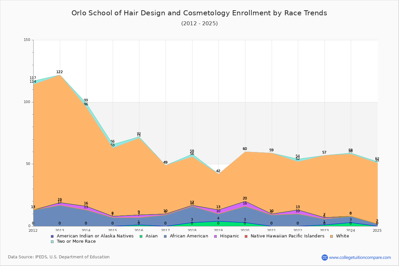Image resolution: width=399 pixels, height=266 pixels.
Task: Click the 2025 x-axis label
Action: click(x=377, y=230)
